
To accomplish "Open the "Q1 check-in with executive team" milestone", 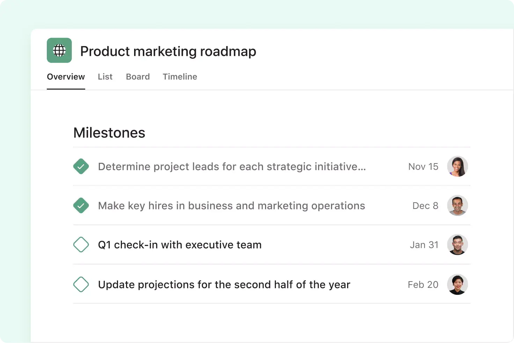I will coord(180,245).
